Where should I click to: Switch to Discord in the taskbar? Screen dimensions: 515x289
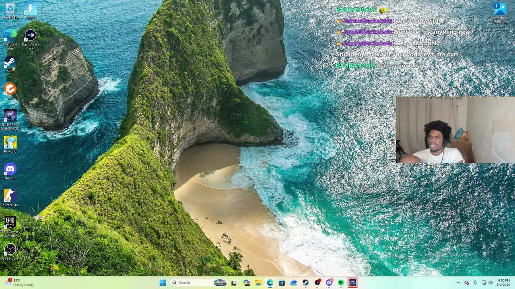(x=329, y=283)
